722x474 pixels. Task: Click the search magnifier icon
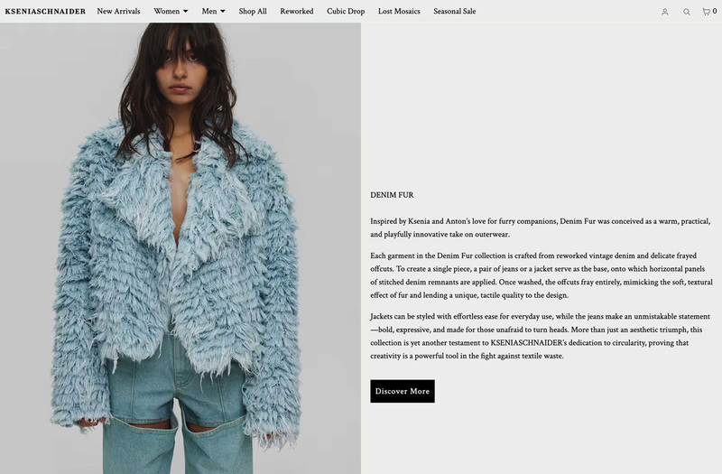pos(687,12)
